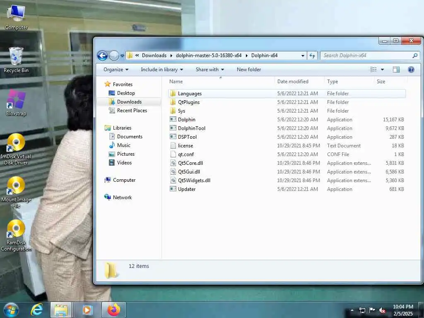Select Libraries in the navigation pane
This screenshot has width=424, height=318.
pyautogui.click(x=118, y=128)
